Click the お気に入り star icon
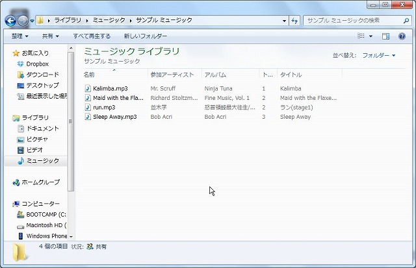Viewport: 416px width, 268px height. 16,53
